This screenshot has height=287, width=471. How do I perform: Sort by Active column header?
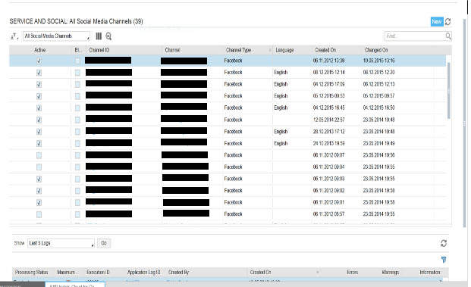(x=40, y=50)
